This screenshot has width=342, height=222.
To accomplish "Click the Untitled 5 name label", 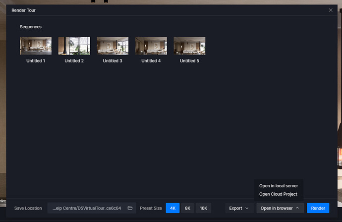I will point(189,61).
